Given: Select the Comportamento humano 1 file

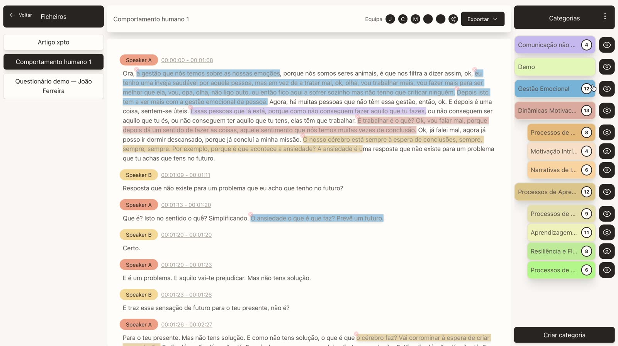Looking at the screenshot, I should (53, 62).
